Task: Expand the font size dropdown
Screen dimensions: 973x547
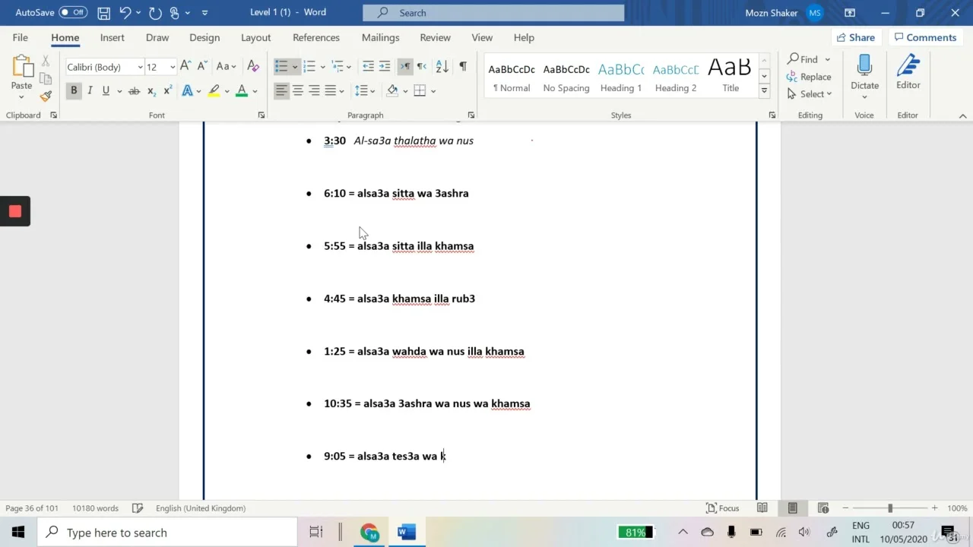Action: tap(173, 67)
